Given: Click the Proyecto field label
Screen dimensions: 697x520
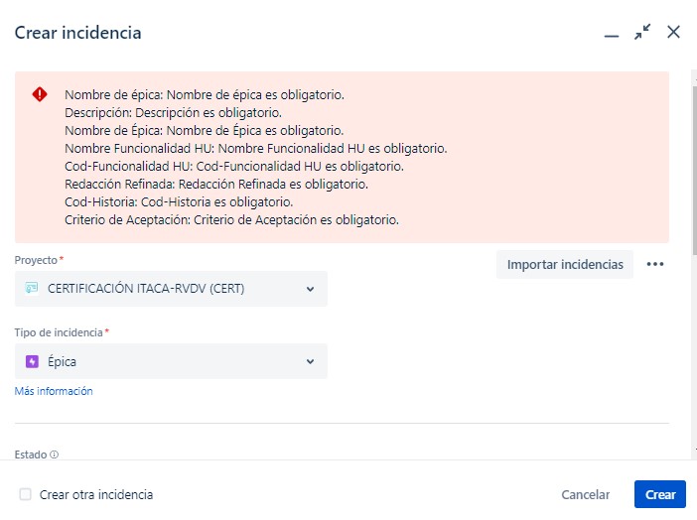Looking at the screenshot, I should coord(36,260).
